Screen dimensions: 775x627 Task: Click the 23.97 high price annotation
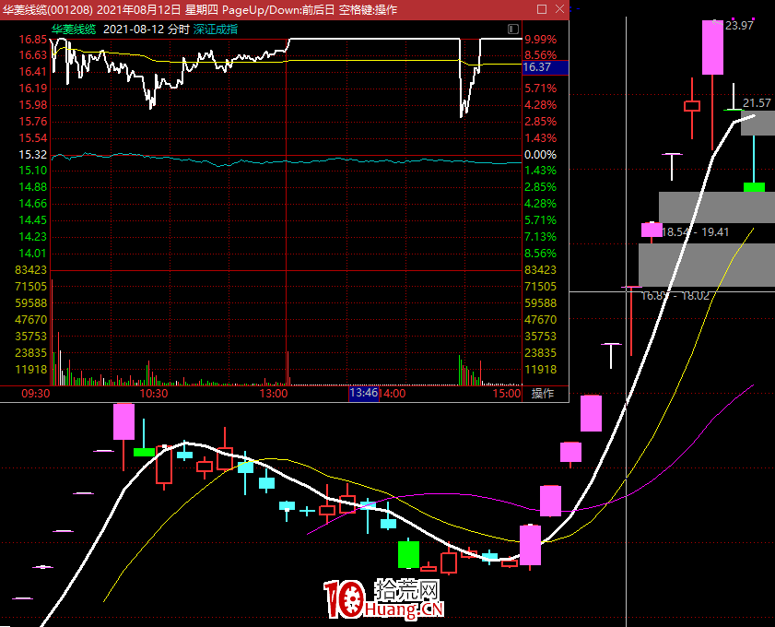pyautogui.click(x=739, y=25)
